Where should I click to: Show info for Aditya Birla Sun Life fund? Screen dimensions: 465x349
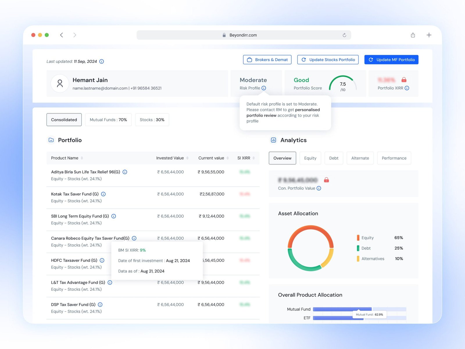point(125,172)
